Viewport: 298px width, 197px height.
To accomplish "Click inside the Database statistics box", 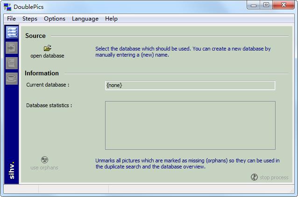I will pyautogui.click(x=190, y=125).
